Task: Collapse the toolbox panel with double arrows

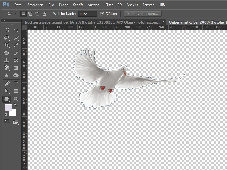Action: [3, 21]
